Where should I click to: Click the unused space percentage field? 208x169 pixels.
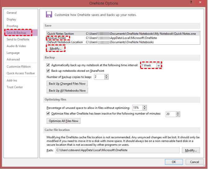[138, 108]
